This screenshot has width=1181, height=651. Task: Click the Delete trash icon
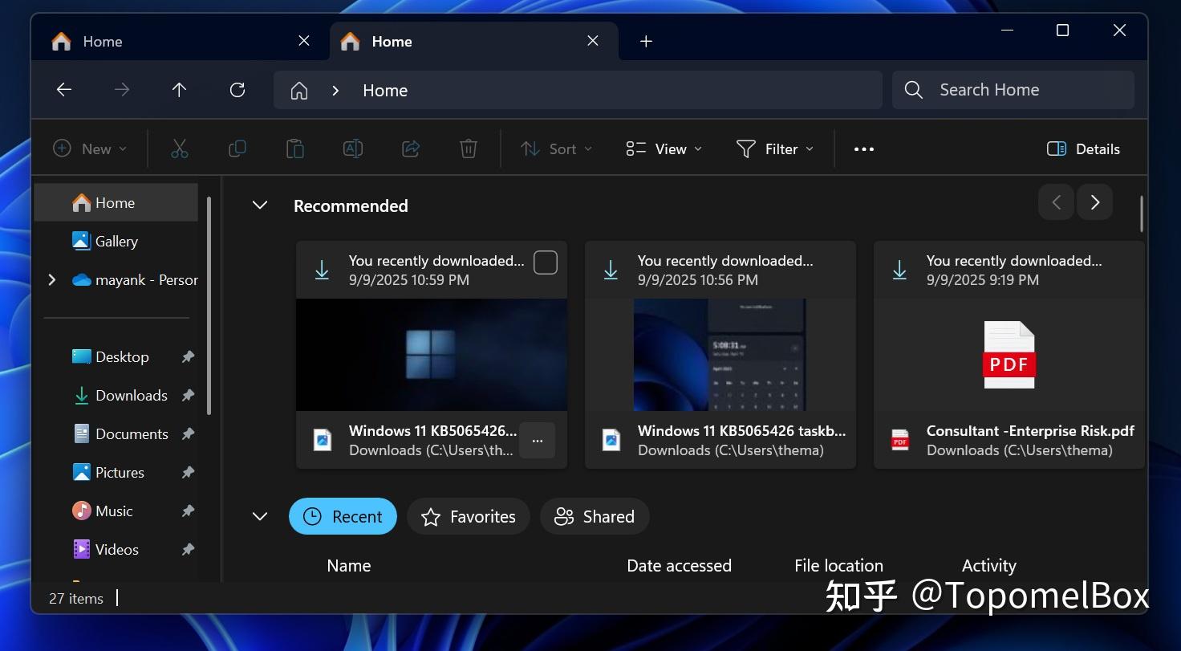(x=469, y=149)
